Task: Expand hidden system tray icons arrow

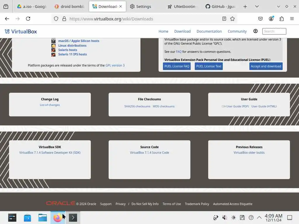Action: click(259, 218)
